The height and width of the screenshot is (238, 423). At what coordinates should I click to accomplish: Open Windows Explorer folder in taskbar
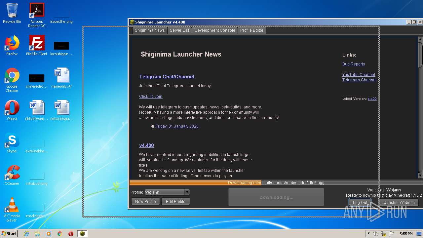[x=37, y=234]
